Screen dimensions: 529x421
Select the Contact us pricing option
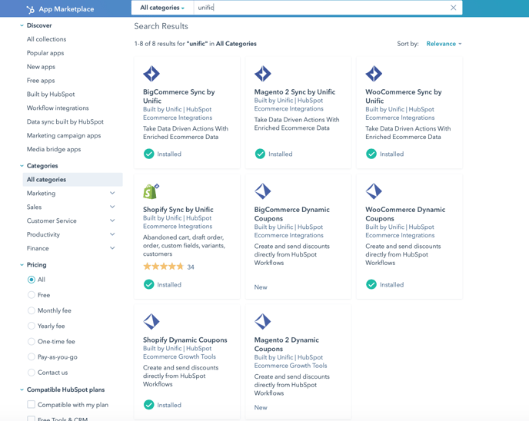click(32, 373)
